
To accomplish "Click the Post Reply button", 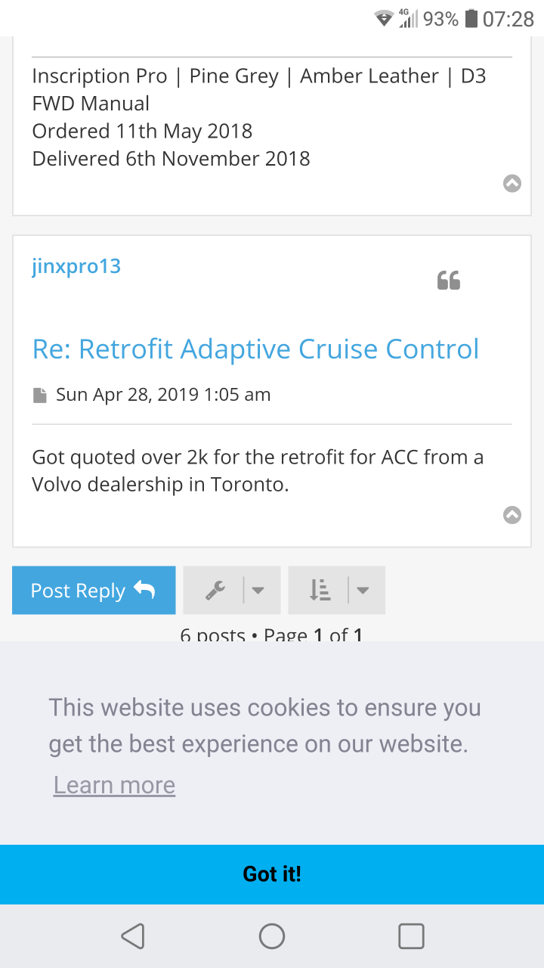I will [x=94, y=590].
